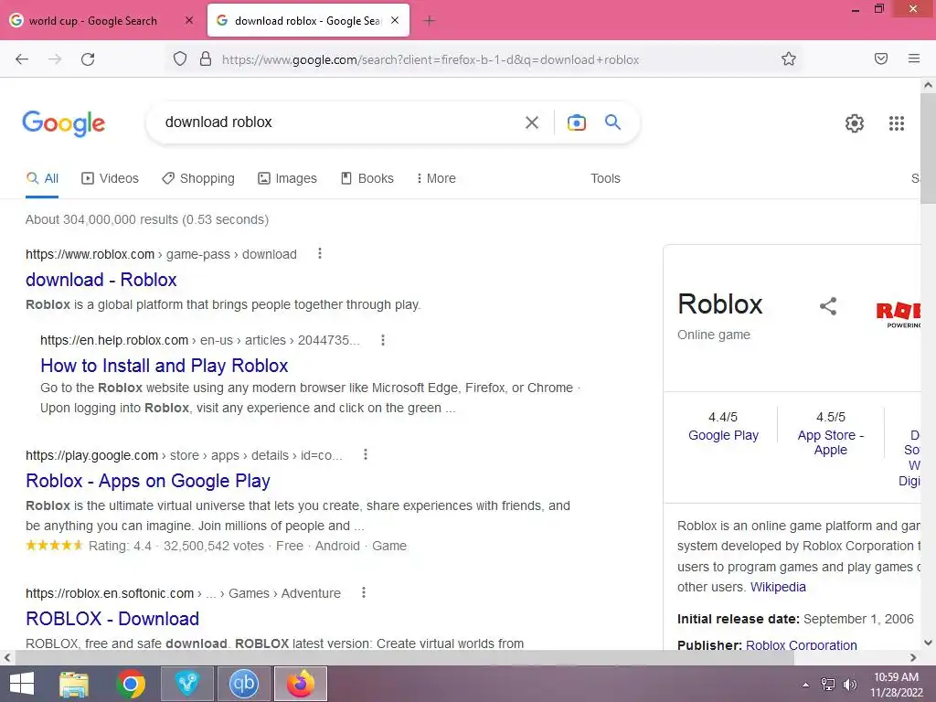This screenshot has width=936, height=702.
Task: Clear the search box text
Action: click(x=532, y=123)
